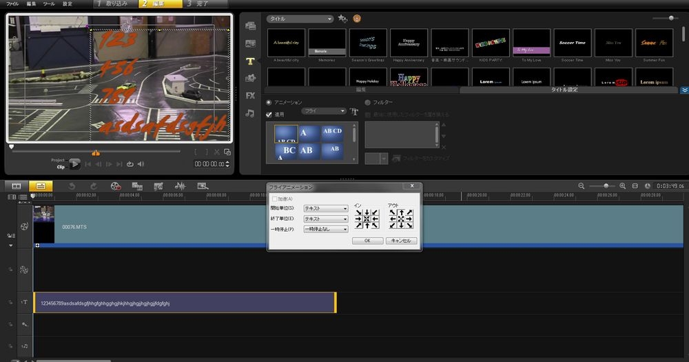Open the 一時停止 dropdown
The image size is (689, 362).
(x=326, y=229)
